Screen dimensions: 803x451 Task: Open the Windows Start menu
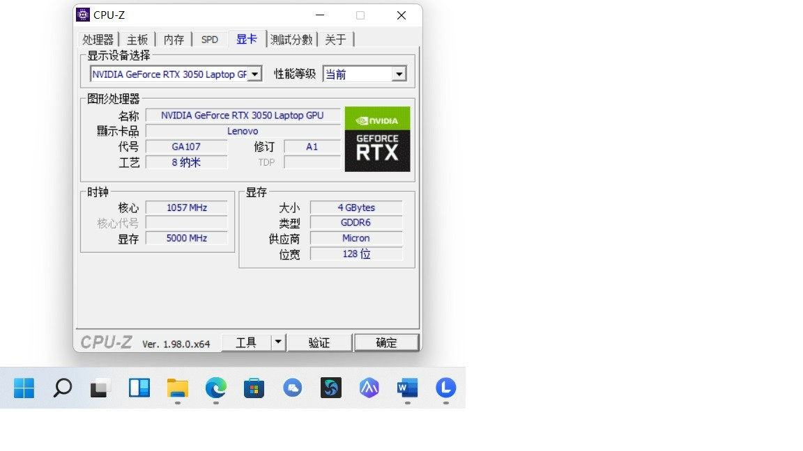[x=24, y=388]
